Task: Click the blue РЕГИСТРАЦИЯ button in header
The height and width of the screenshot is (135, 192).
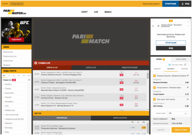Action: click(171, 4)
